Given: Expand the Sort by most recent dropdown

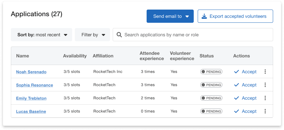Looking at the screenshot, I should 42,35.
